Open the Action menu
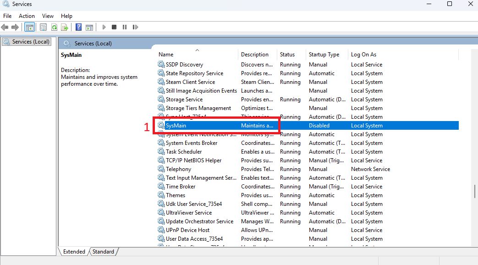478x265 pixels. [27, 16]
